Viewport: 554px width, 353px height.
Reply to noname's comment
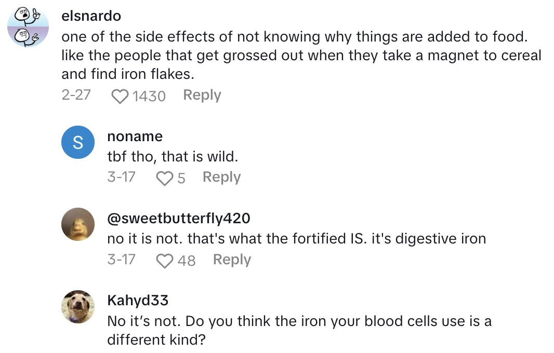pos(221,178)
